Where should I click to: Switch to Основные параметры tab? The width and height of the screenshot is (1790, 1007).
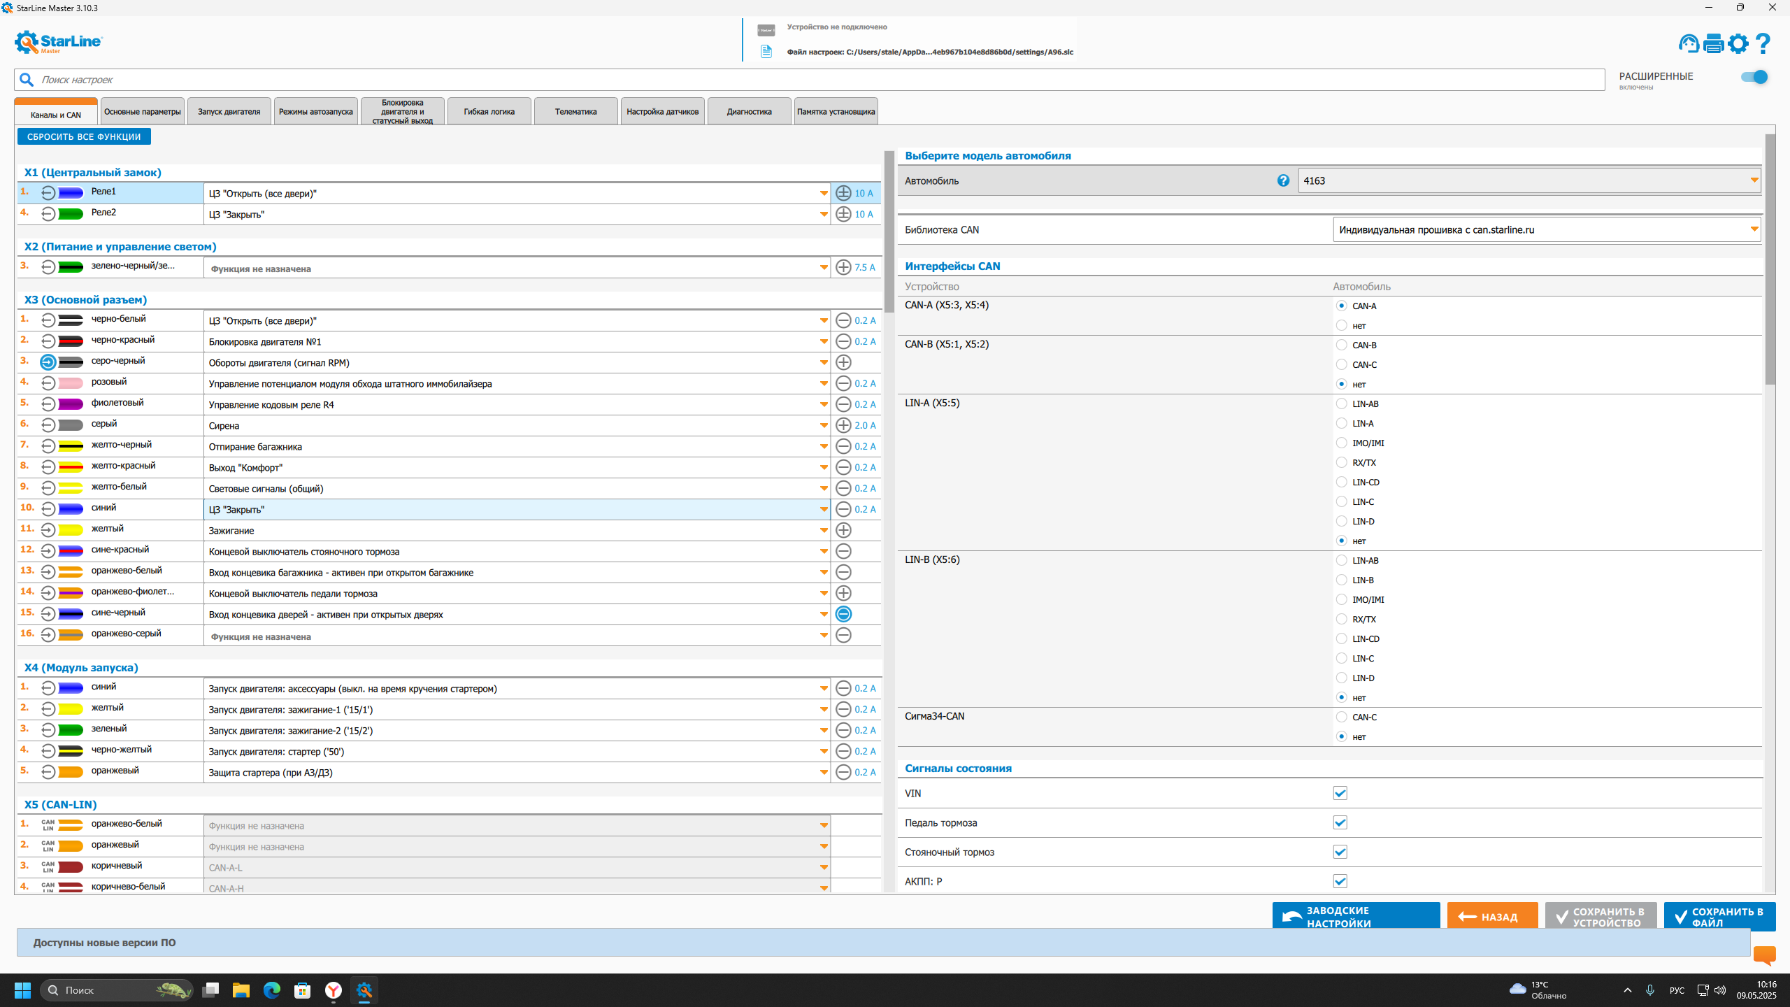[143, 111]
